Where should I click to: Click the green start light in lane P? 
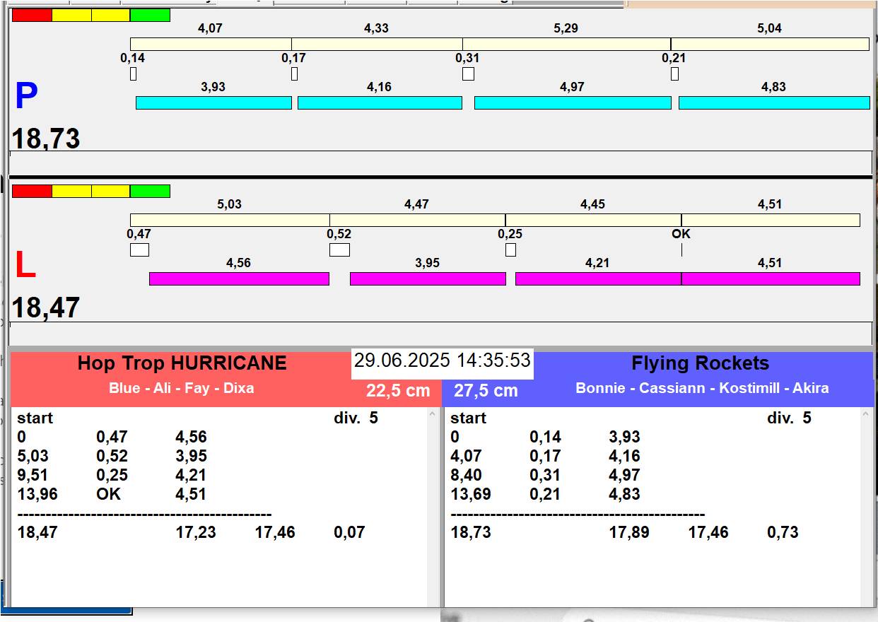coord(150,15)
